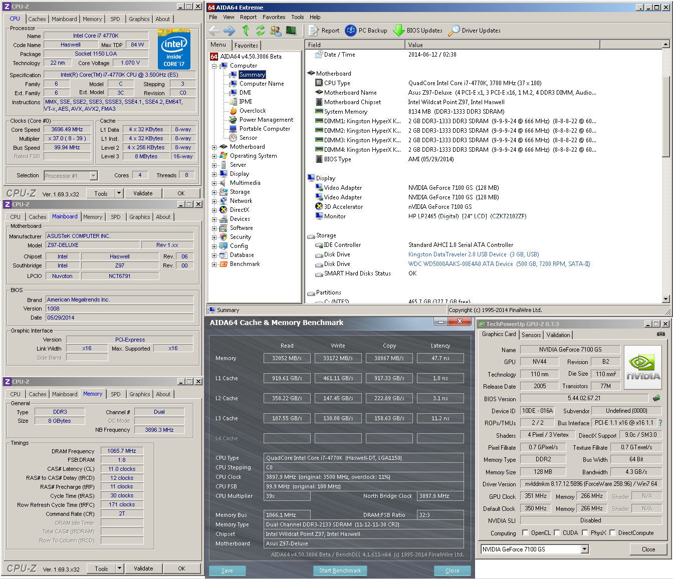Click the Field column header in AIDA64
The image size is (673, 579).
coord(355,45)
